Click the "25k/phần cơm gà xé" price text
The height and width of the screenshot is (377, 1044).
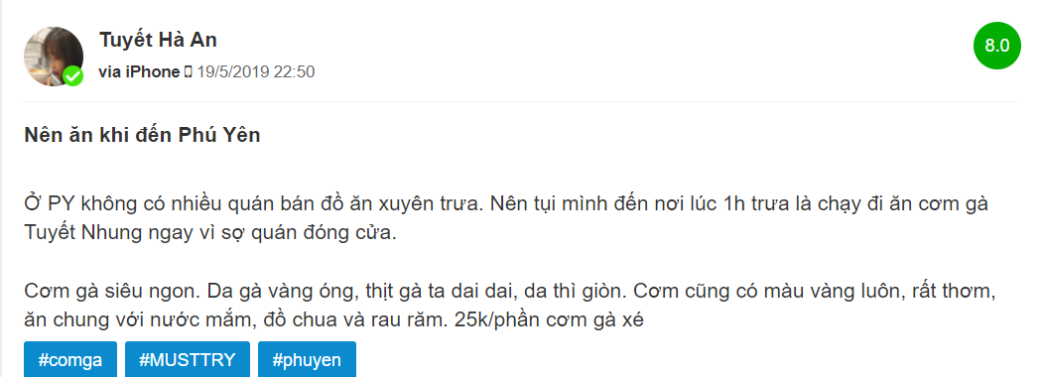[550, 319]
